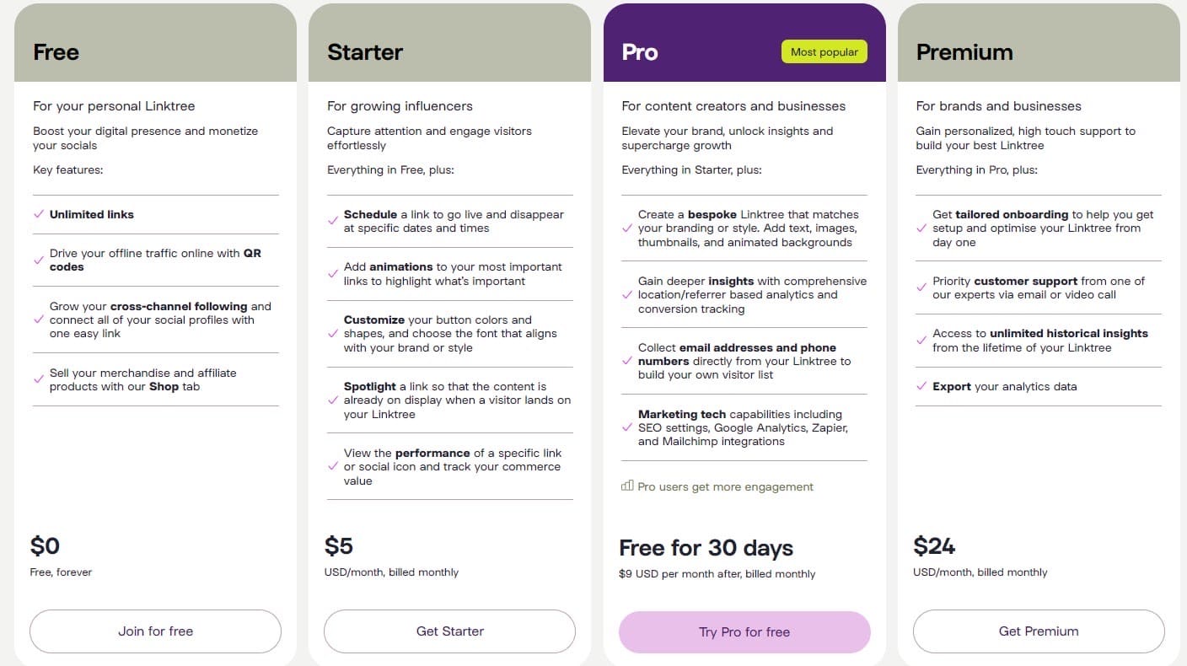Select the Pro plan header
1187x666 pixels.
point(639,52)
